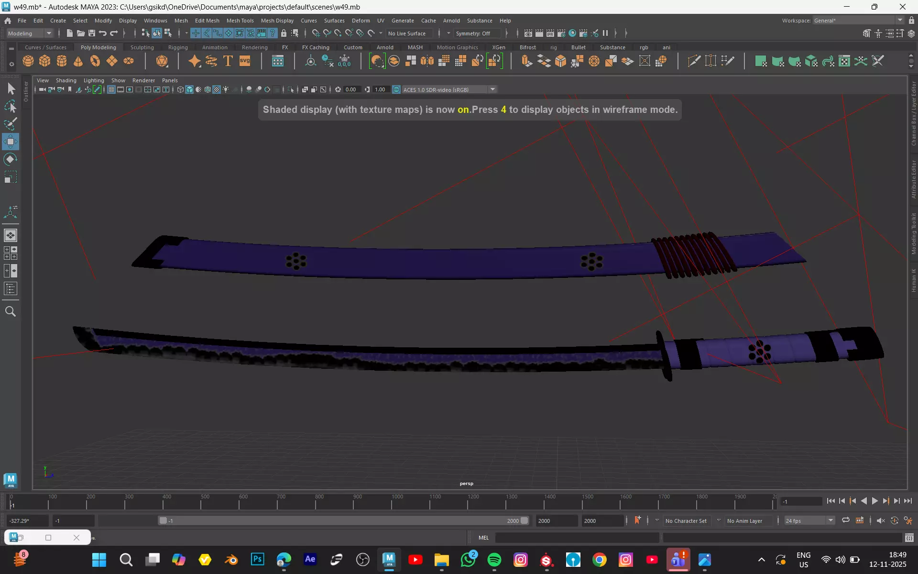Click the Multi-Cut tool shelf icon
This screenshot has height=574, width=918.
(x=694, y=61)
